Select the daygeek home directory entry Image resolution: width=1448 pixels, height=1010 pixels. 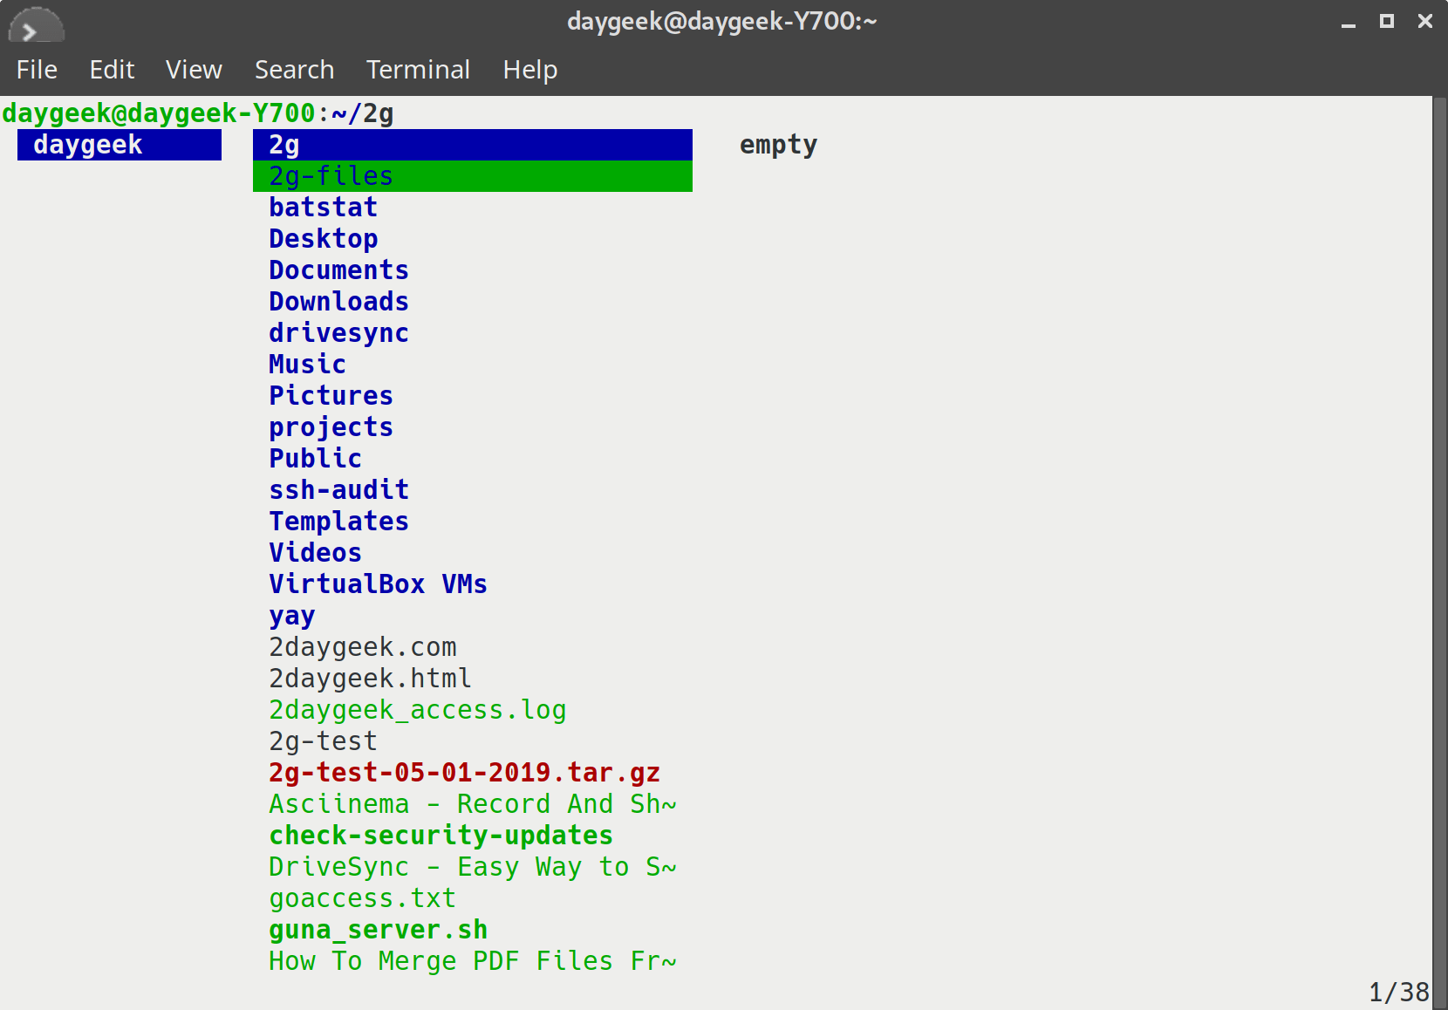[87, 144]
